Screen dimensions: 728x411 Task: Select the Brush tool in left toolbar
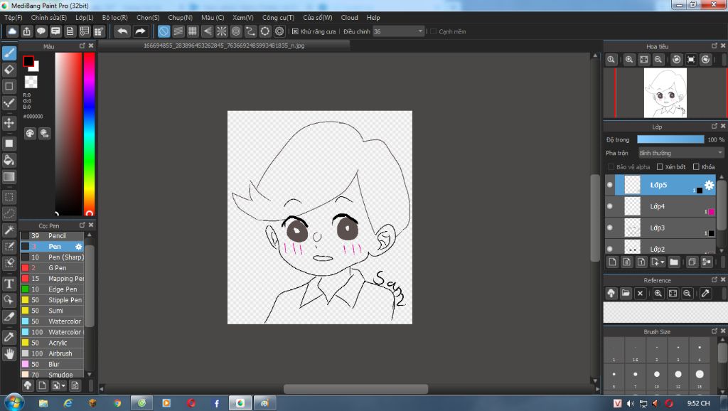[x=9, y=53]
